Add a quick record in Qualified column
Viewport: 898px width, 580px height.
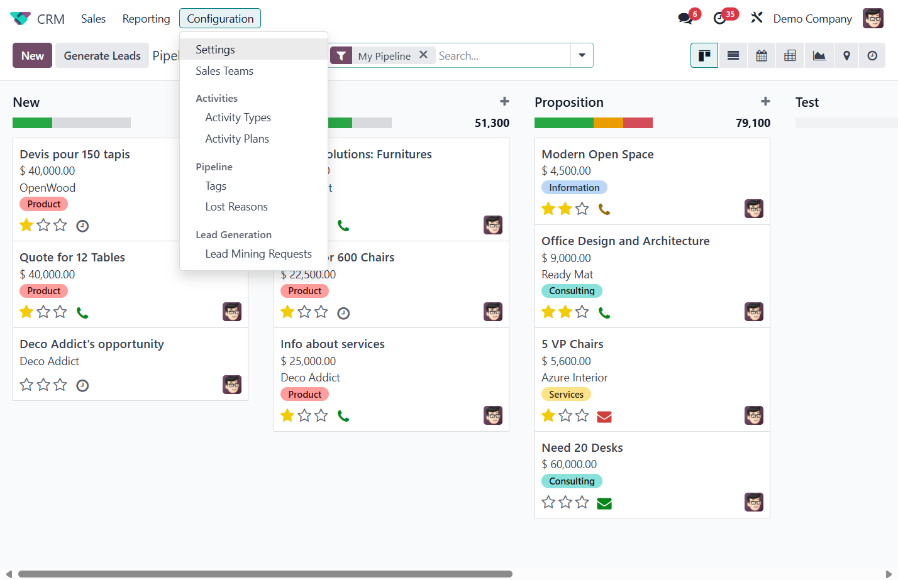pos(504,101)
